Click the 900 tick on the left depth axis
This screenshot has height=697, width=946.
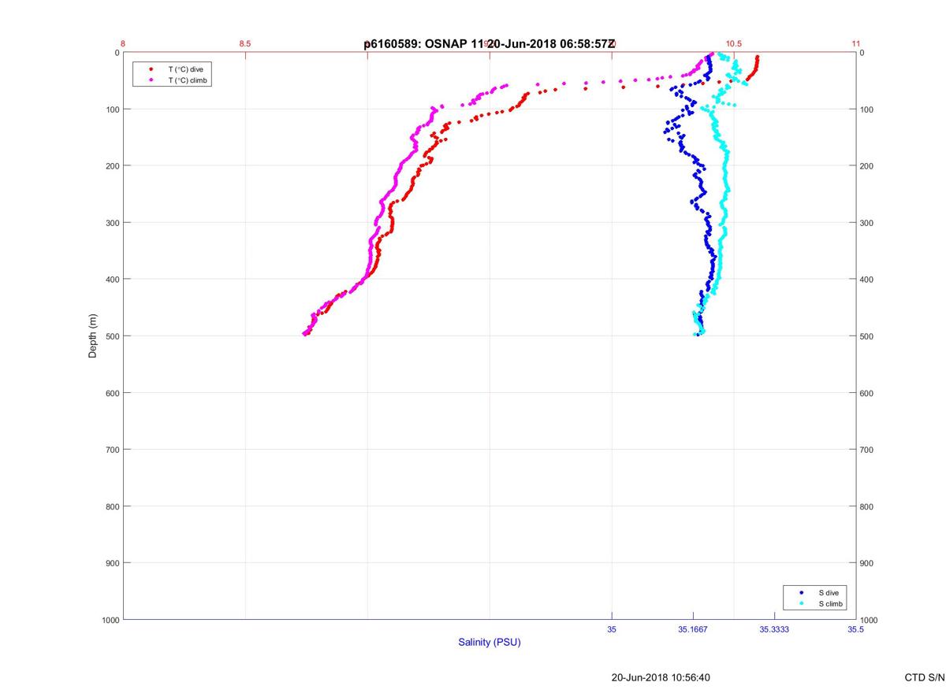112,563
